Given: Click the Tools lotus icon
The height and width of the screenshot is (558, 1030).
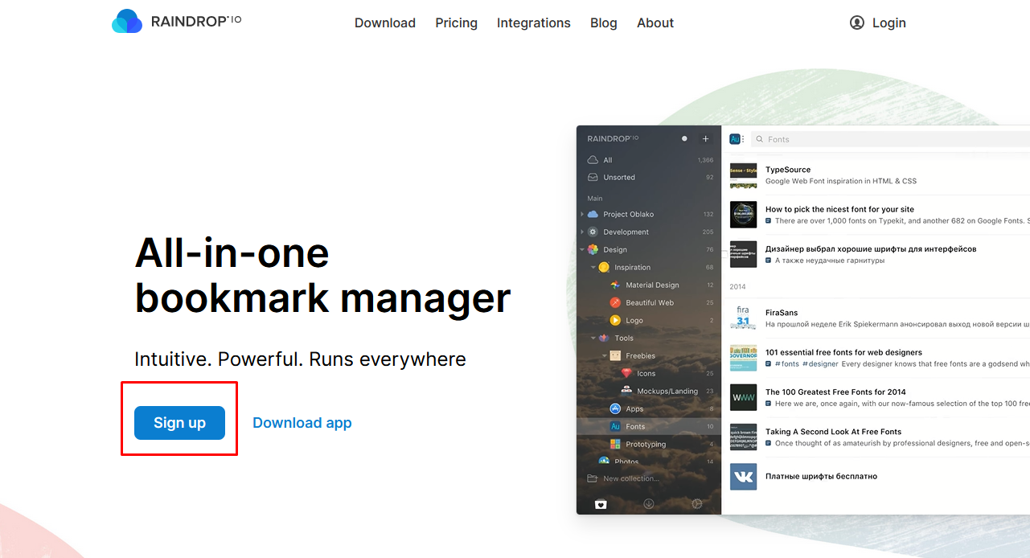Looking at the screenshot, I should tap(604, 338).
